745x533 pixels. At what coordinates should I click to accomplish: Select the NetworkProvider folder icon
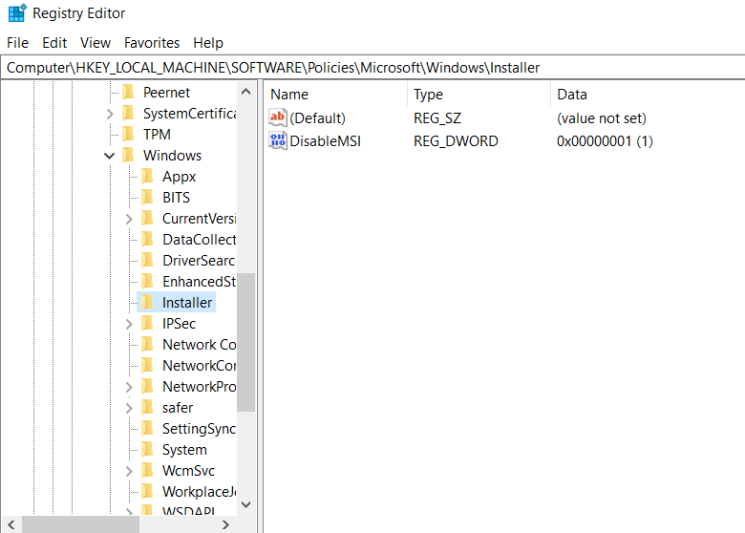pos(147,386)
